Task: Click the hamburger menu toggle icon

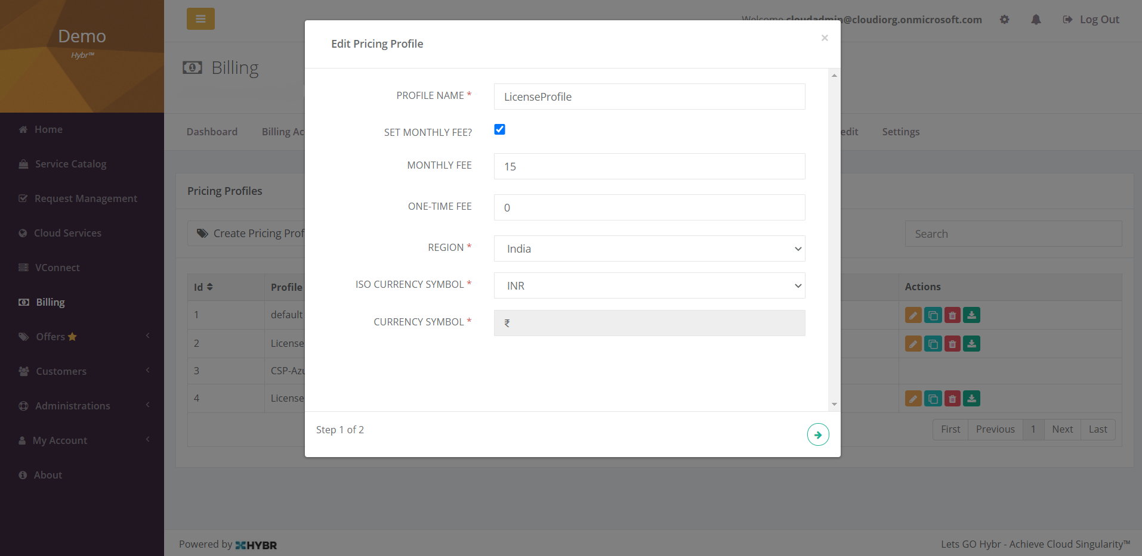Action: (200, 19)
